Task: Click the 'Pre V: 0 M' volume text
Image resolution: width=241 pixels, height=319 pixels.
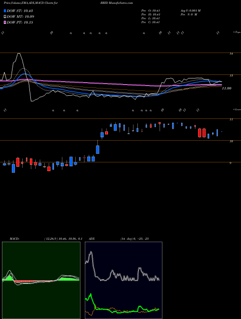Action: point(188,14)
